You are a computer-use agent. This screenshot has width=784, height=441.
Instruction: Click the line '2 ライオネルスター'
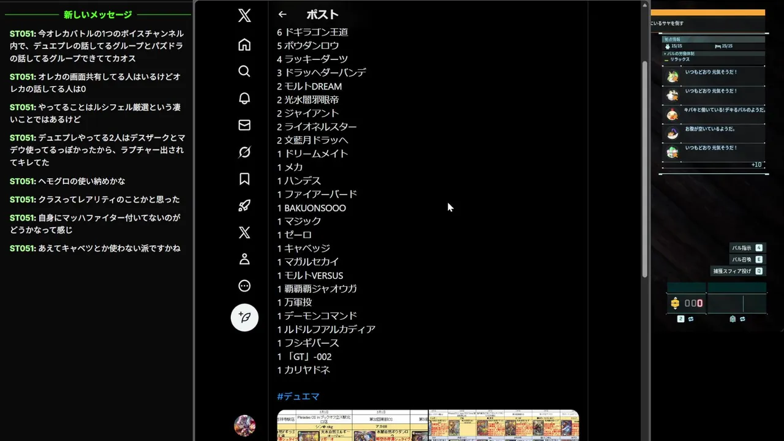pos(317,127)
